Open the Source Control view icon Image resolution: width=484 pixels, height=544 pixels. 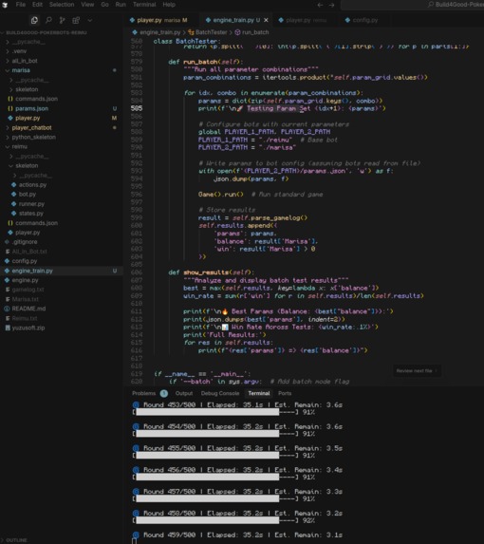tap(62, 20)
